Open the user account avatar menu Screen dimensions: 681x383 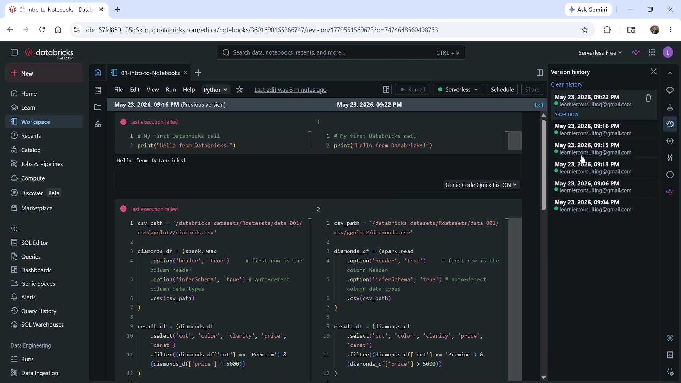(x=668, y=52)
